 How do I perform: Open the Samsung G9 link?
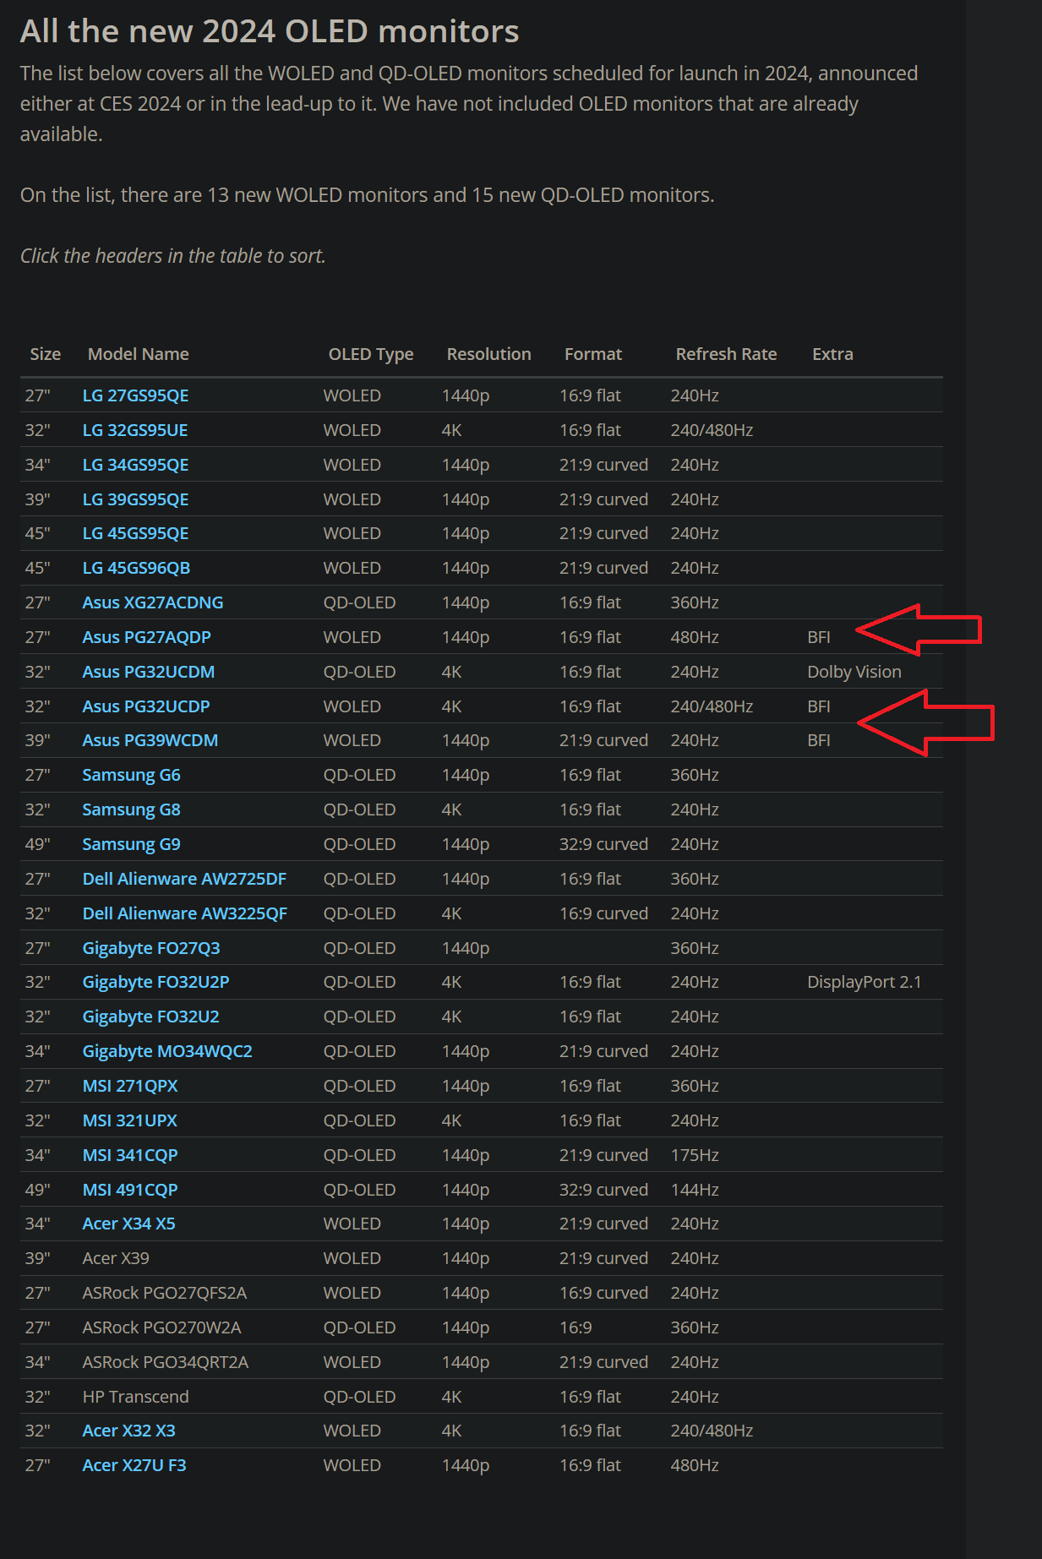[x=131, y=844]
